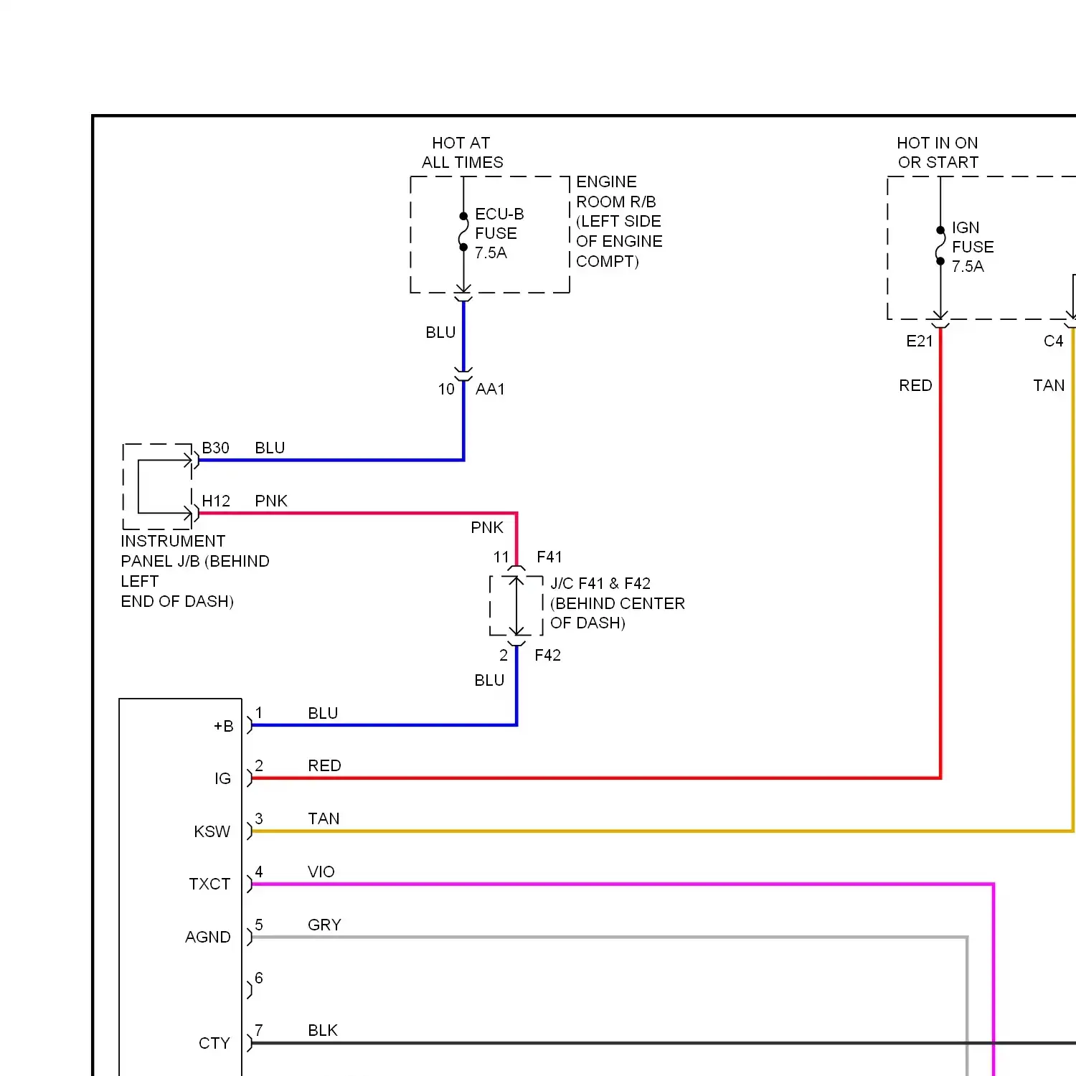The image size is (1076, 1076).
Task: Click connector label F42 below junction
Action: click(x=548, y=656)
